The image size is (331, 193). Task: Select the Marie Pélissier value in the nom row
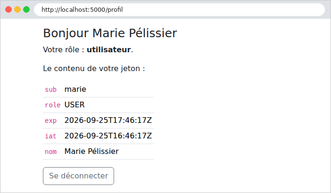(x=91, y=151)
